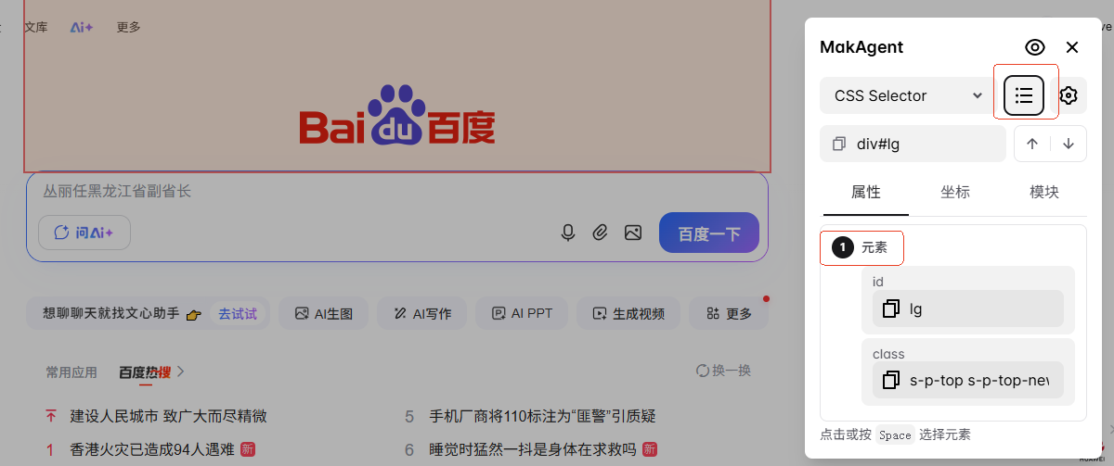Expand the 更多 tools button

coord(729,314)
